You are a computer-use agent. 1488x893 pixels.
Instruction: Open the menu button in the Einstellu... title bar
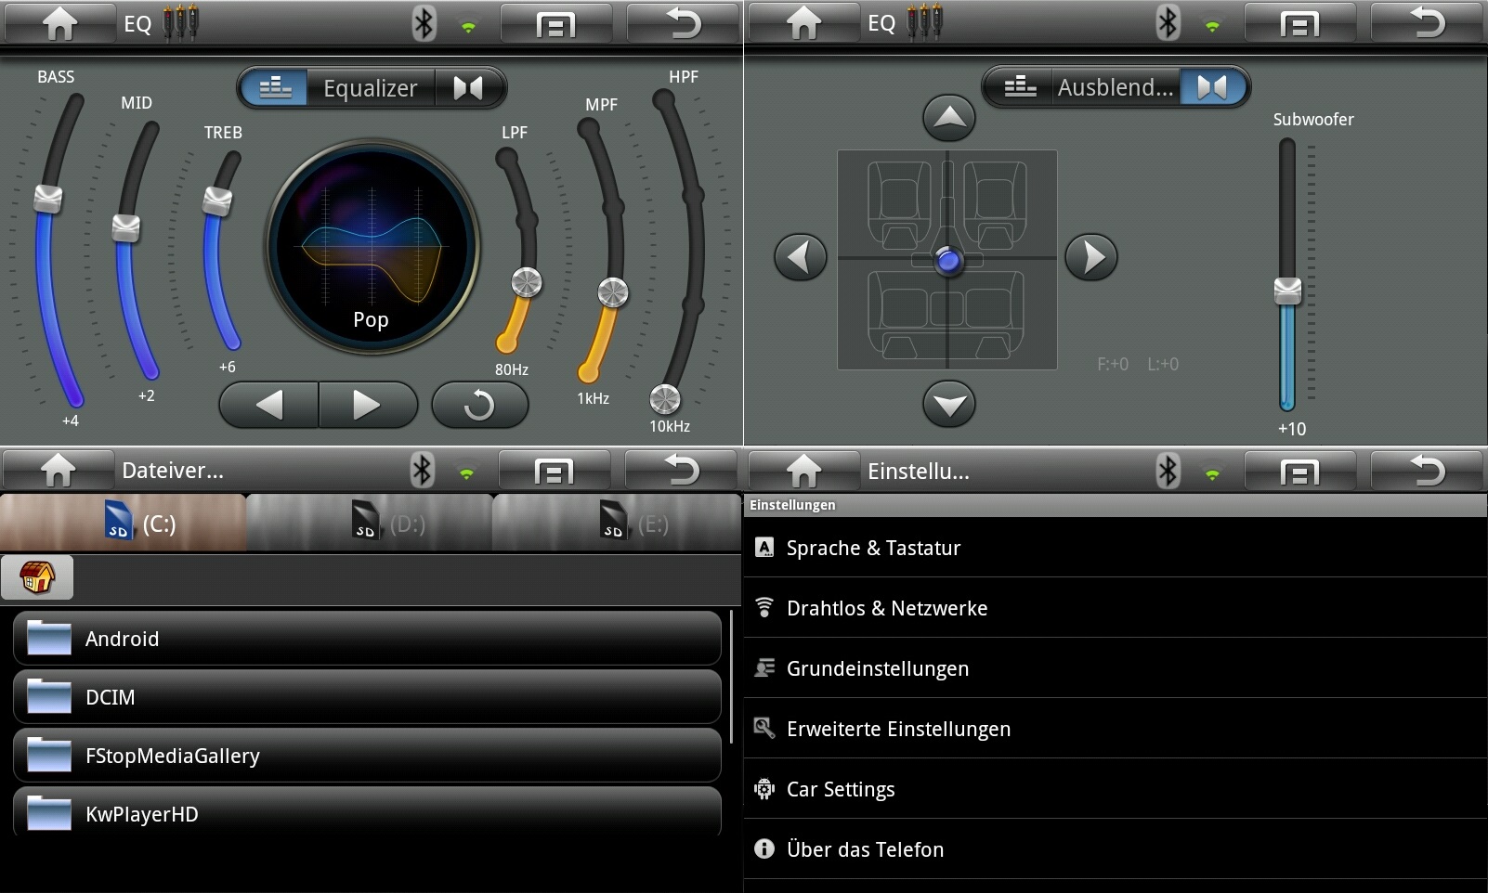(x=1299, y=472)
